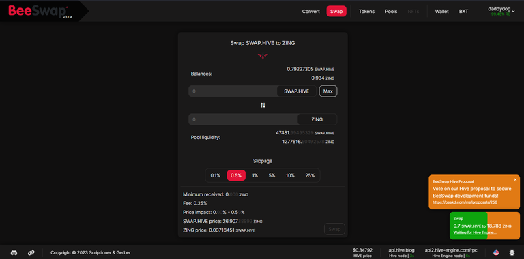524x259 pixels.
Task: Click the v3.1.4 version label
Action: (67, 17)
